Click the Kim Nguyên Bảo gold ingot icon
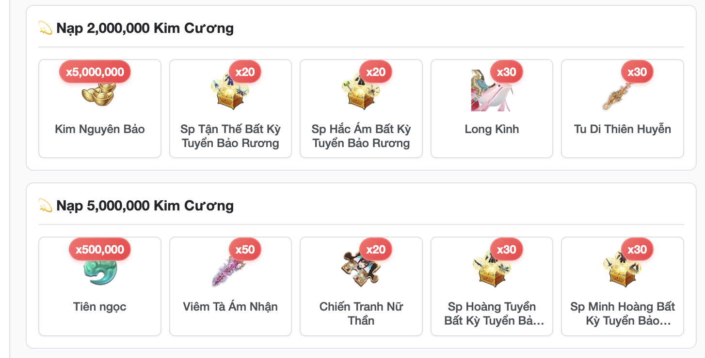The height and width of the screenshot is (358, 705). pyautogui.click(x=99, y=91)
